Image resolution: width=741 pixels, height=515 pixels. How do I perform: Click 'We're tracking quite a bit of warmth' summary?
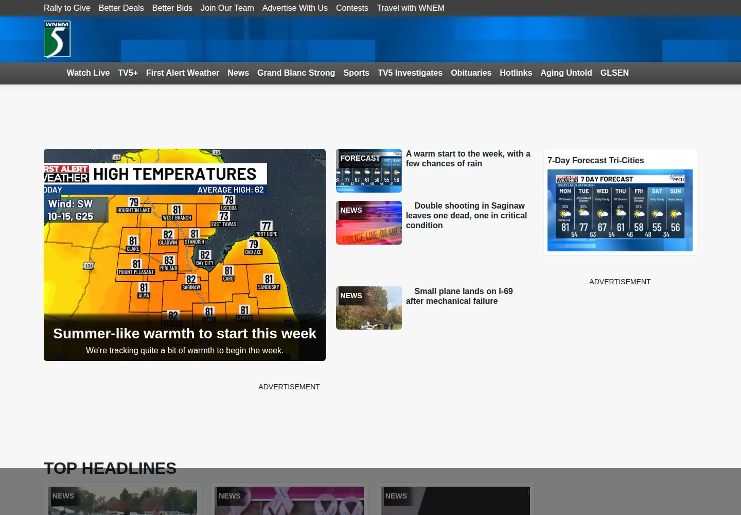tap(185, 351)
